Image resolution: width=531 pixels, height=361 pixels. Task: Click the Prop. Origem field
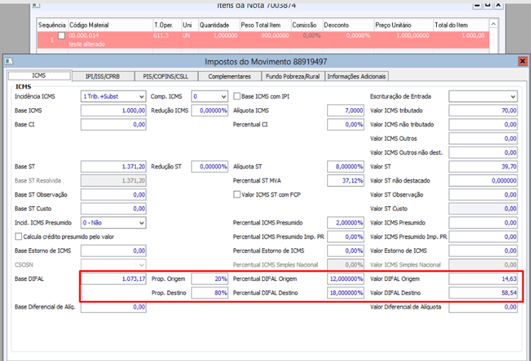(210, 279)
